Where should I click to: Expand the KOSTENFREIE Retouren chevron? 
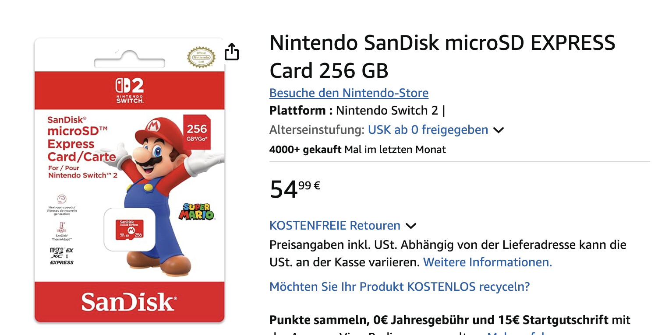point(410,226)
